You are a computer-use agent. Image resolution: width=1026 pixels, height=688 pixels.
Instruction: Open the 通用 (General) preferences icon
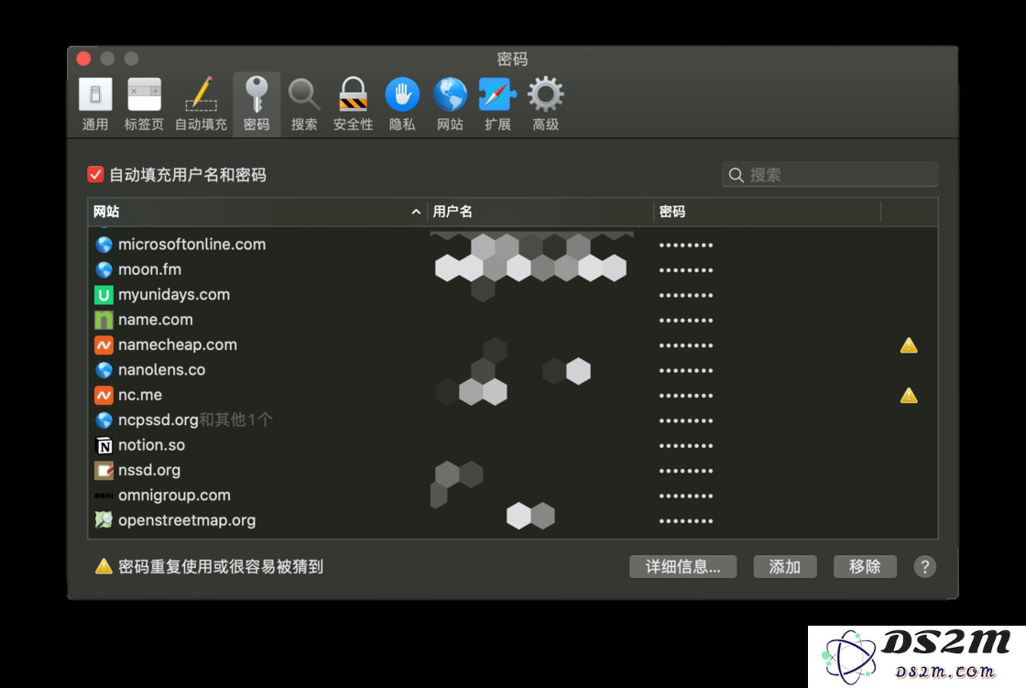[x=95, y=95]
